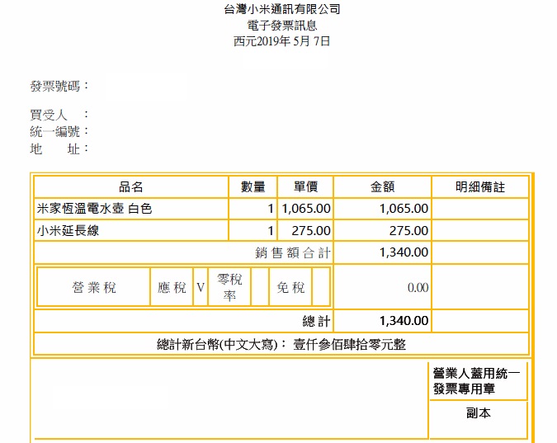This screenshot has width=557, height=443.
Task: Click the 副本 label
Action: coord(478,412)
